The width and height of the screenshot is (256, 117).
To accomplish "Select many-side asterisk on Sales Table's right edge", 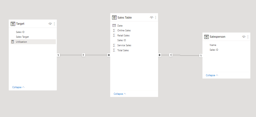I will pos(160,55).
